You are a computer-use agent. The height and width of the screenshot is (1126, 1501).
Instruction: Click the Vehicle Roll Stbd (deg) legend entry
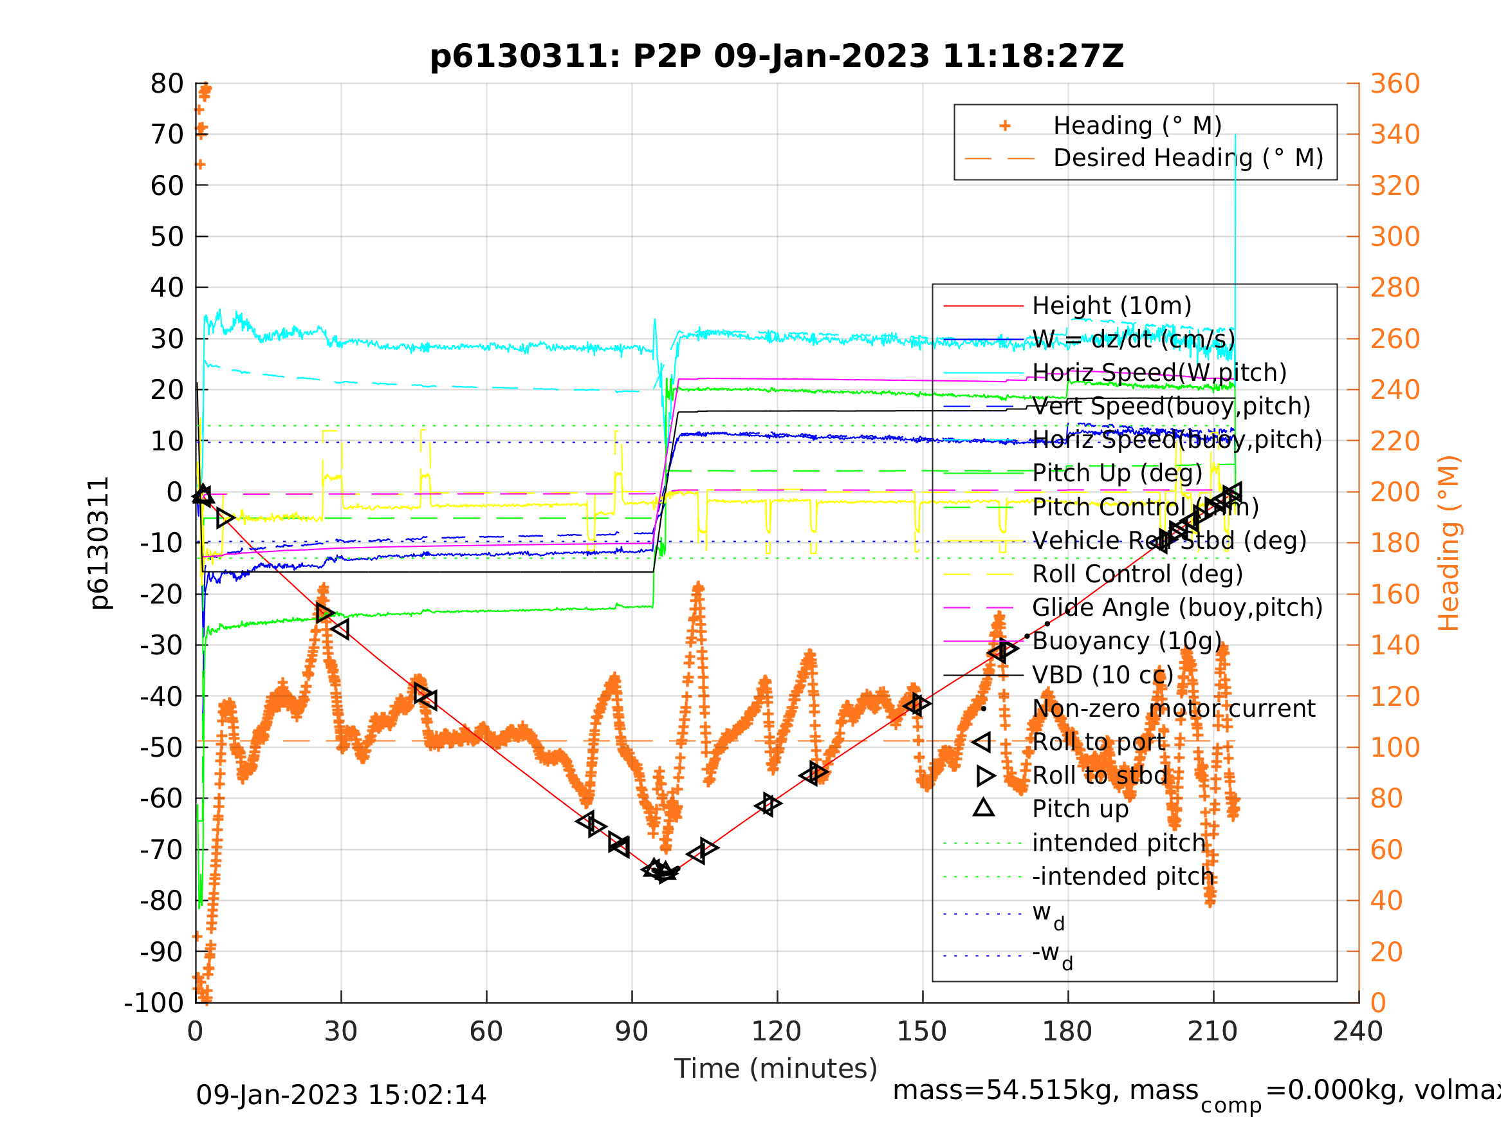point(1169,541)
